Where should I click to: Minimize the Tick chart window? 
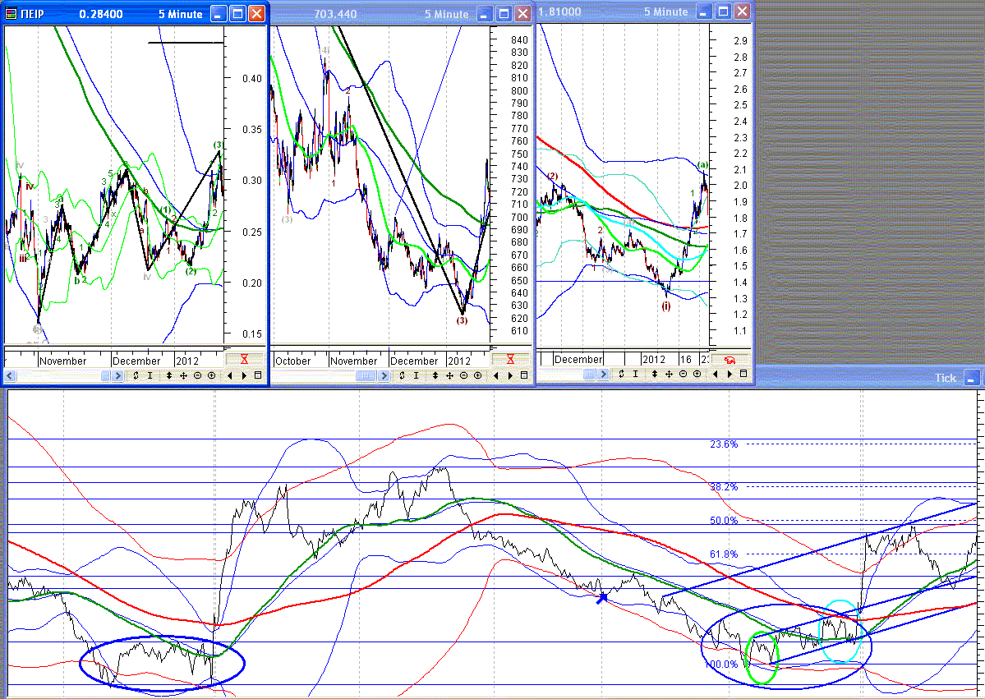point(972,378)
